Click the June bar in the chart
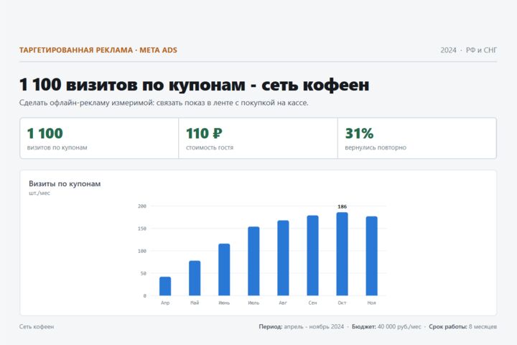517x345 pixels. (224, 270)
